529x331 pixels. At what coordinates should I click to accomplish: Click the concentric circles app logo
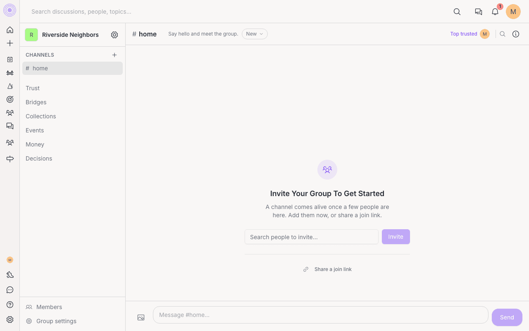pos(10,10)
